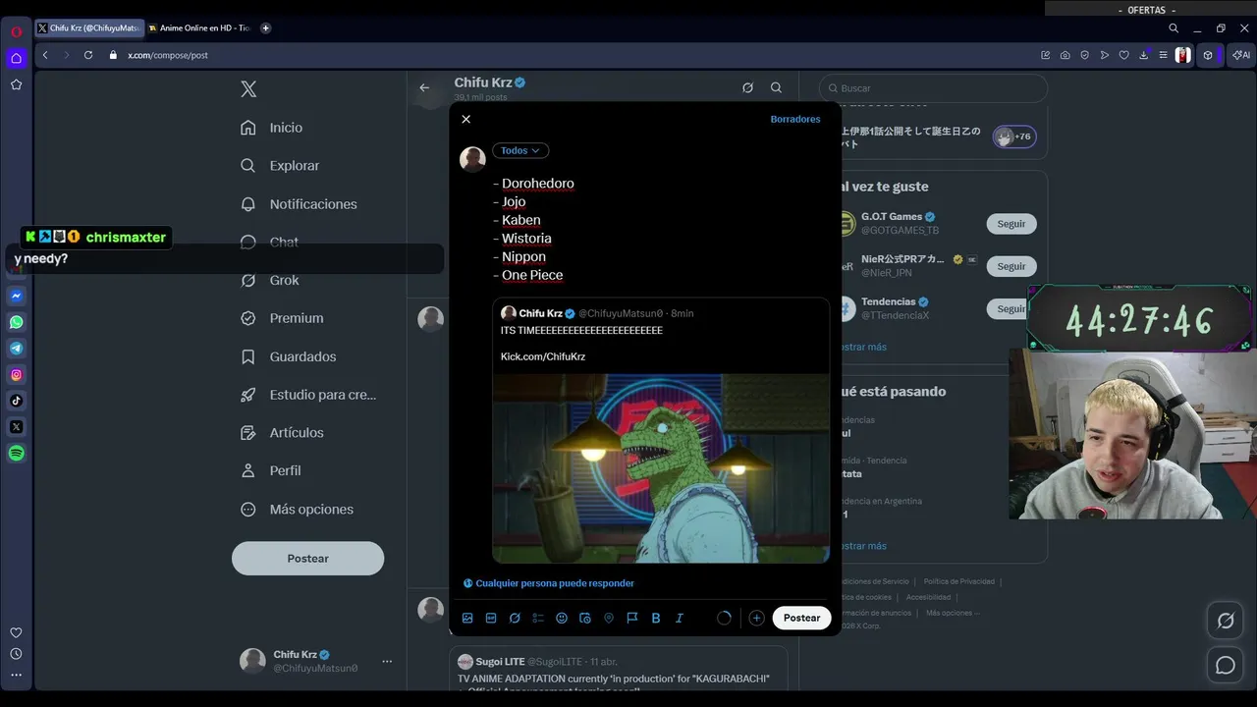Open X panel in Opera sidebar

[17, 427]
